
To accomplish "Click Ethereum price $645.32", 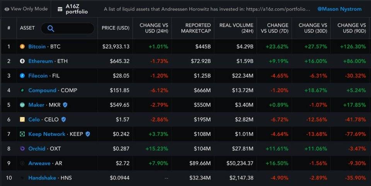I will coord(120,61).
